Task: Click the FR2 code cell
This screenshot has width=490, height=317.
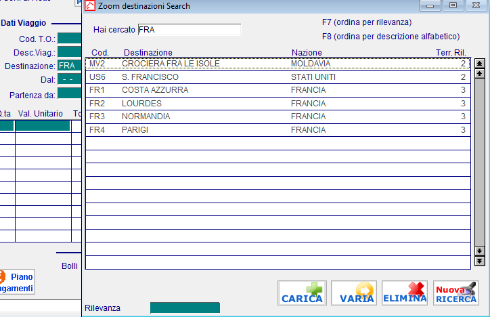Action: tap(97, 104)
